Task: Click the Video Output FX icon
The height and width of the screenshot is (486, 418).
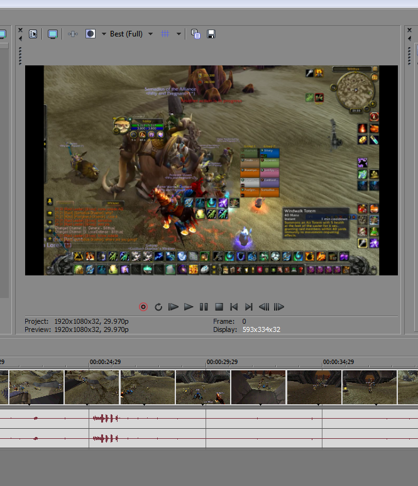Action: pos(73,34)
